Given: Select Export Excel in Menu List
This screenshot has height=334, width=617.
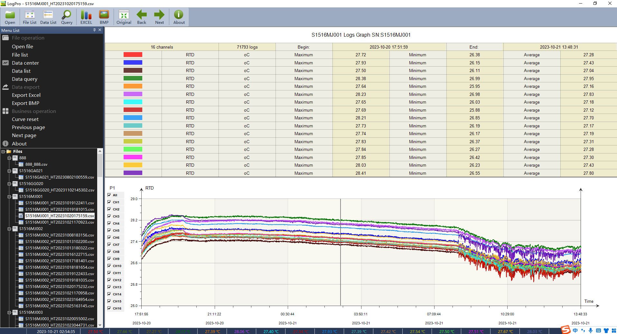Looking at the screenshot, I should pyautogui.click(x=26, y=95).
